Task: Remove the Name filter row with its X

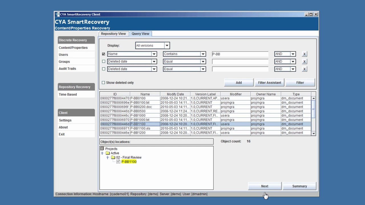Action: click(x=304, y=54)
